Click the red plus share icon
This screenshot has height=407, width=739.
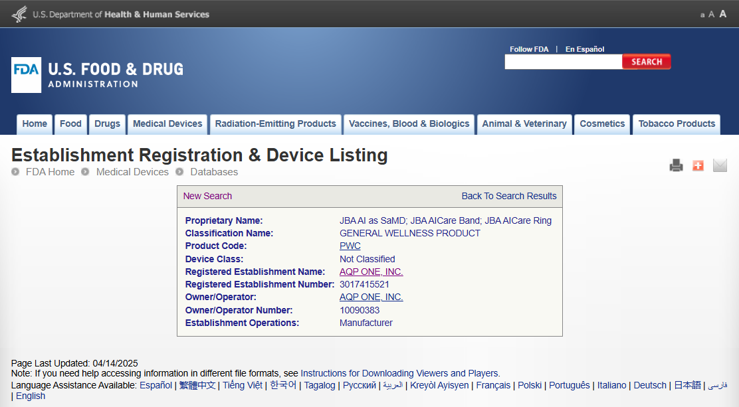698,165
